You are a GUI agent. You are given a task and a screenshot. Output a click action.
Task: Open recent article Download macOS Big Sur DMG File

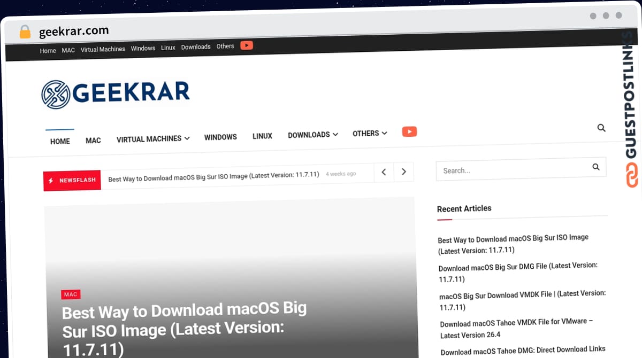[518, 272]
